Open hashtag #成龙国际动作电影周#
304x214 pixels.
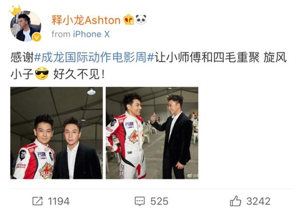point(94,57)
